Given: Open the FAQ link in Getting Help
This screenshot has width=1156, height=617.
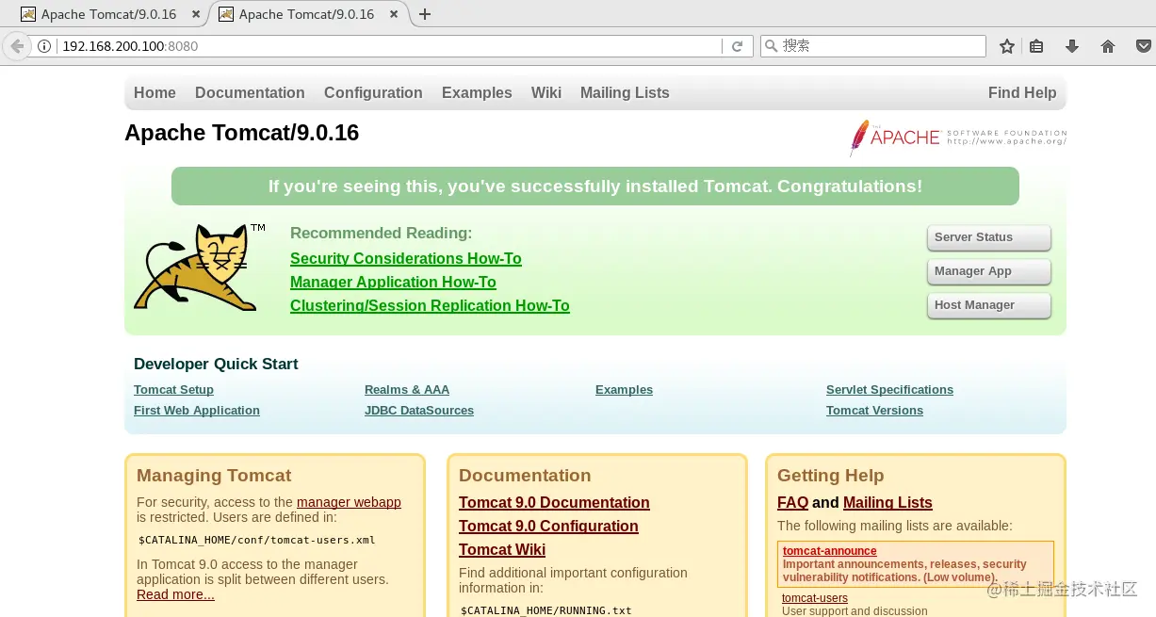Looking at the screenshot, I should 792,503.
